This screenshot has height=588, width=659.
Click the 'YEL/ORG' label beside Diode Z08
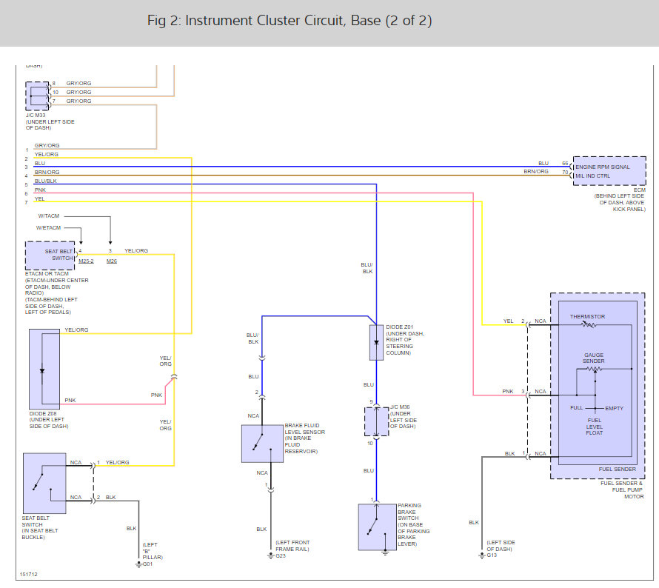coord(76,330)
